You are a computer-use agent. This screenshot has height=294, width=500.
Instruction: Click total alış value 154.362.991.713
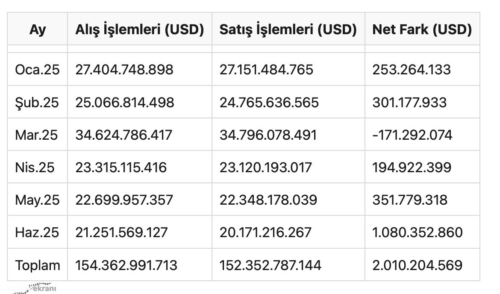coord(126,265)
